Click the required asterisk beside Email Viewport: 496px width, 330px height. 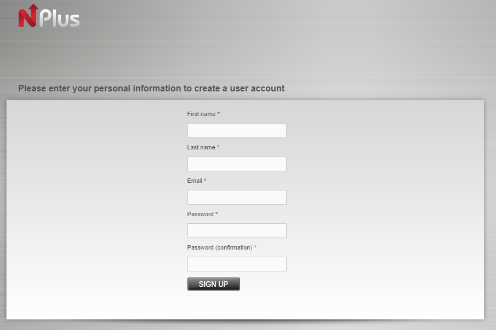205,181
